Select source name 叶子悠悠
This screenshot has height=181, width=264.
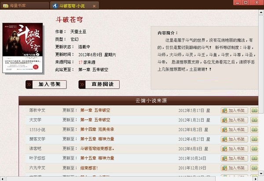point(37,158)
